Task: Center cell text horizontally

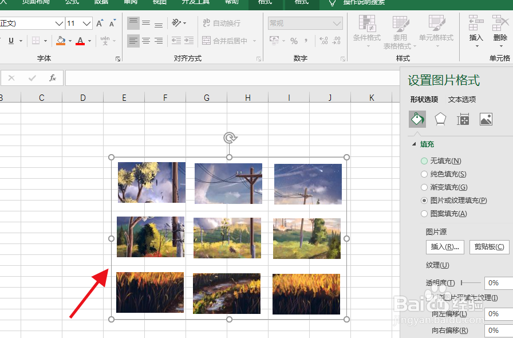Action: tap(146, 41)
